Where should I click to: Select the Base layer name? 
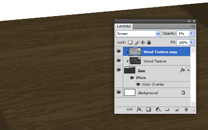(x=141, y=71)
